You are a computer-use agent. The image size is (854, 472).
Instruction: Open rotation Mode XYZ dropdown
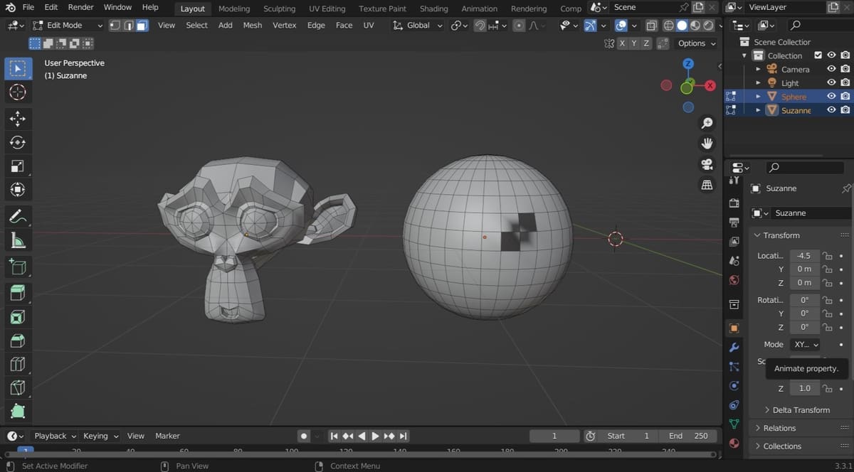click(x=805, y=344)
